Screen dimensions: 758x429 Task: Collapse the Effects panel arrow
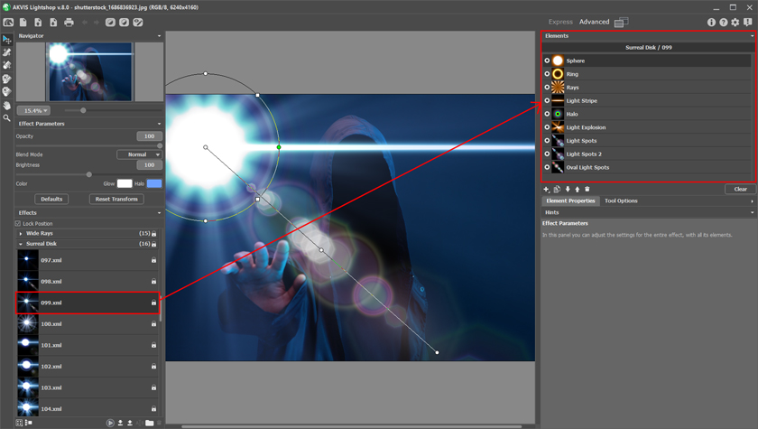tap(159, 213)
